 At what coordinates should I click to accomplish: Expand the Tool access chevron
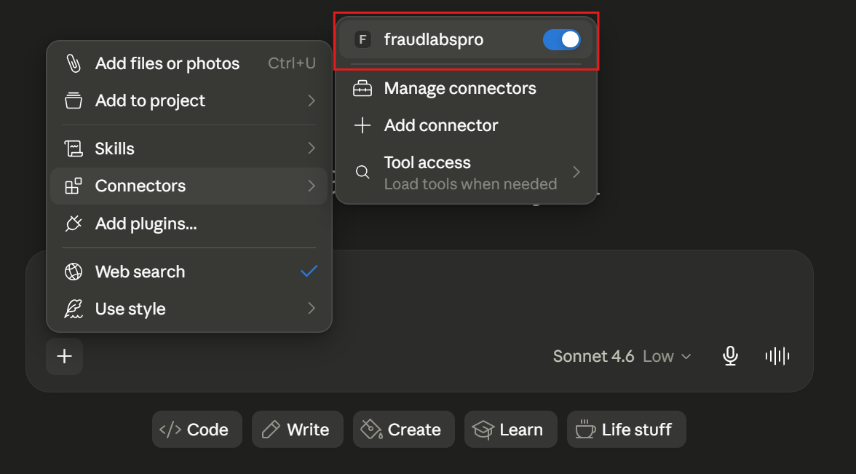click(x=576, y=172)
